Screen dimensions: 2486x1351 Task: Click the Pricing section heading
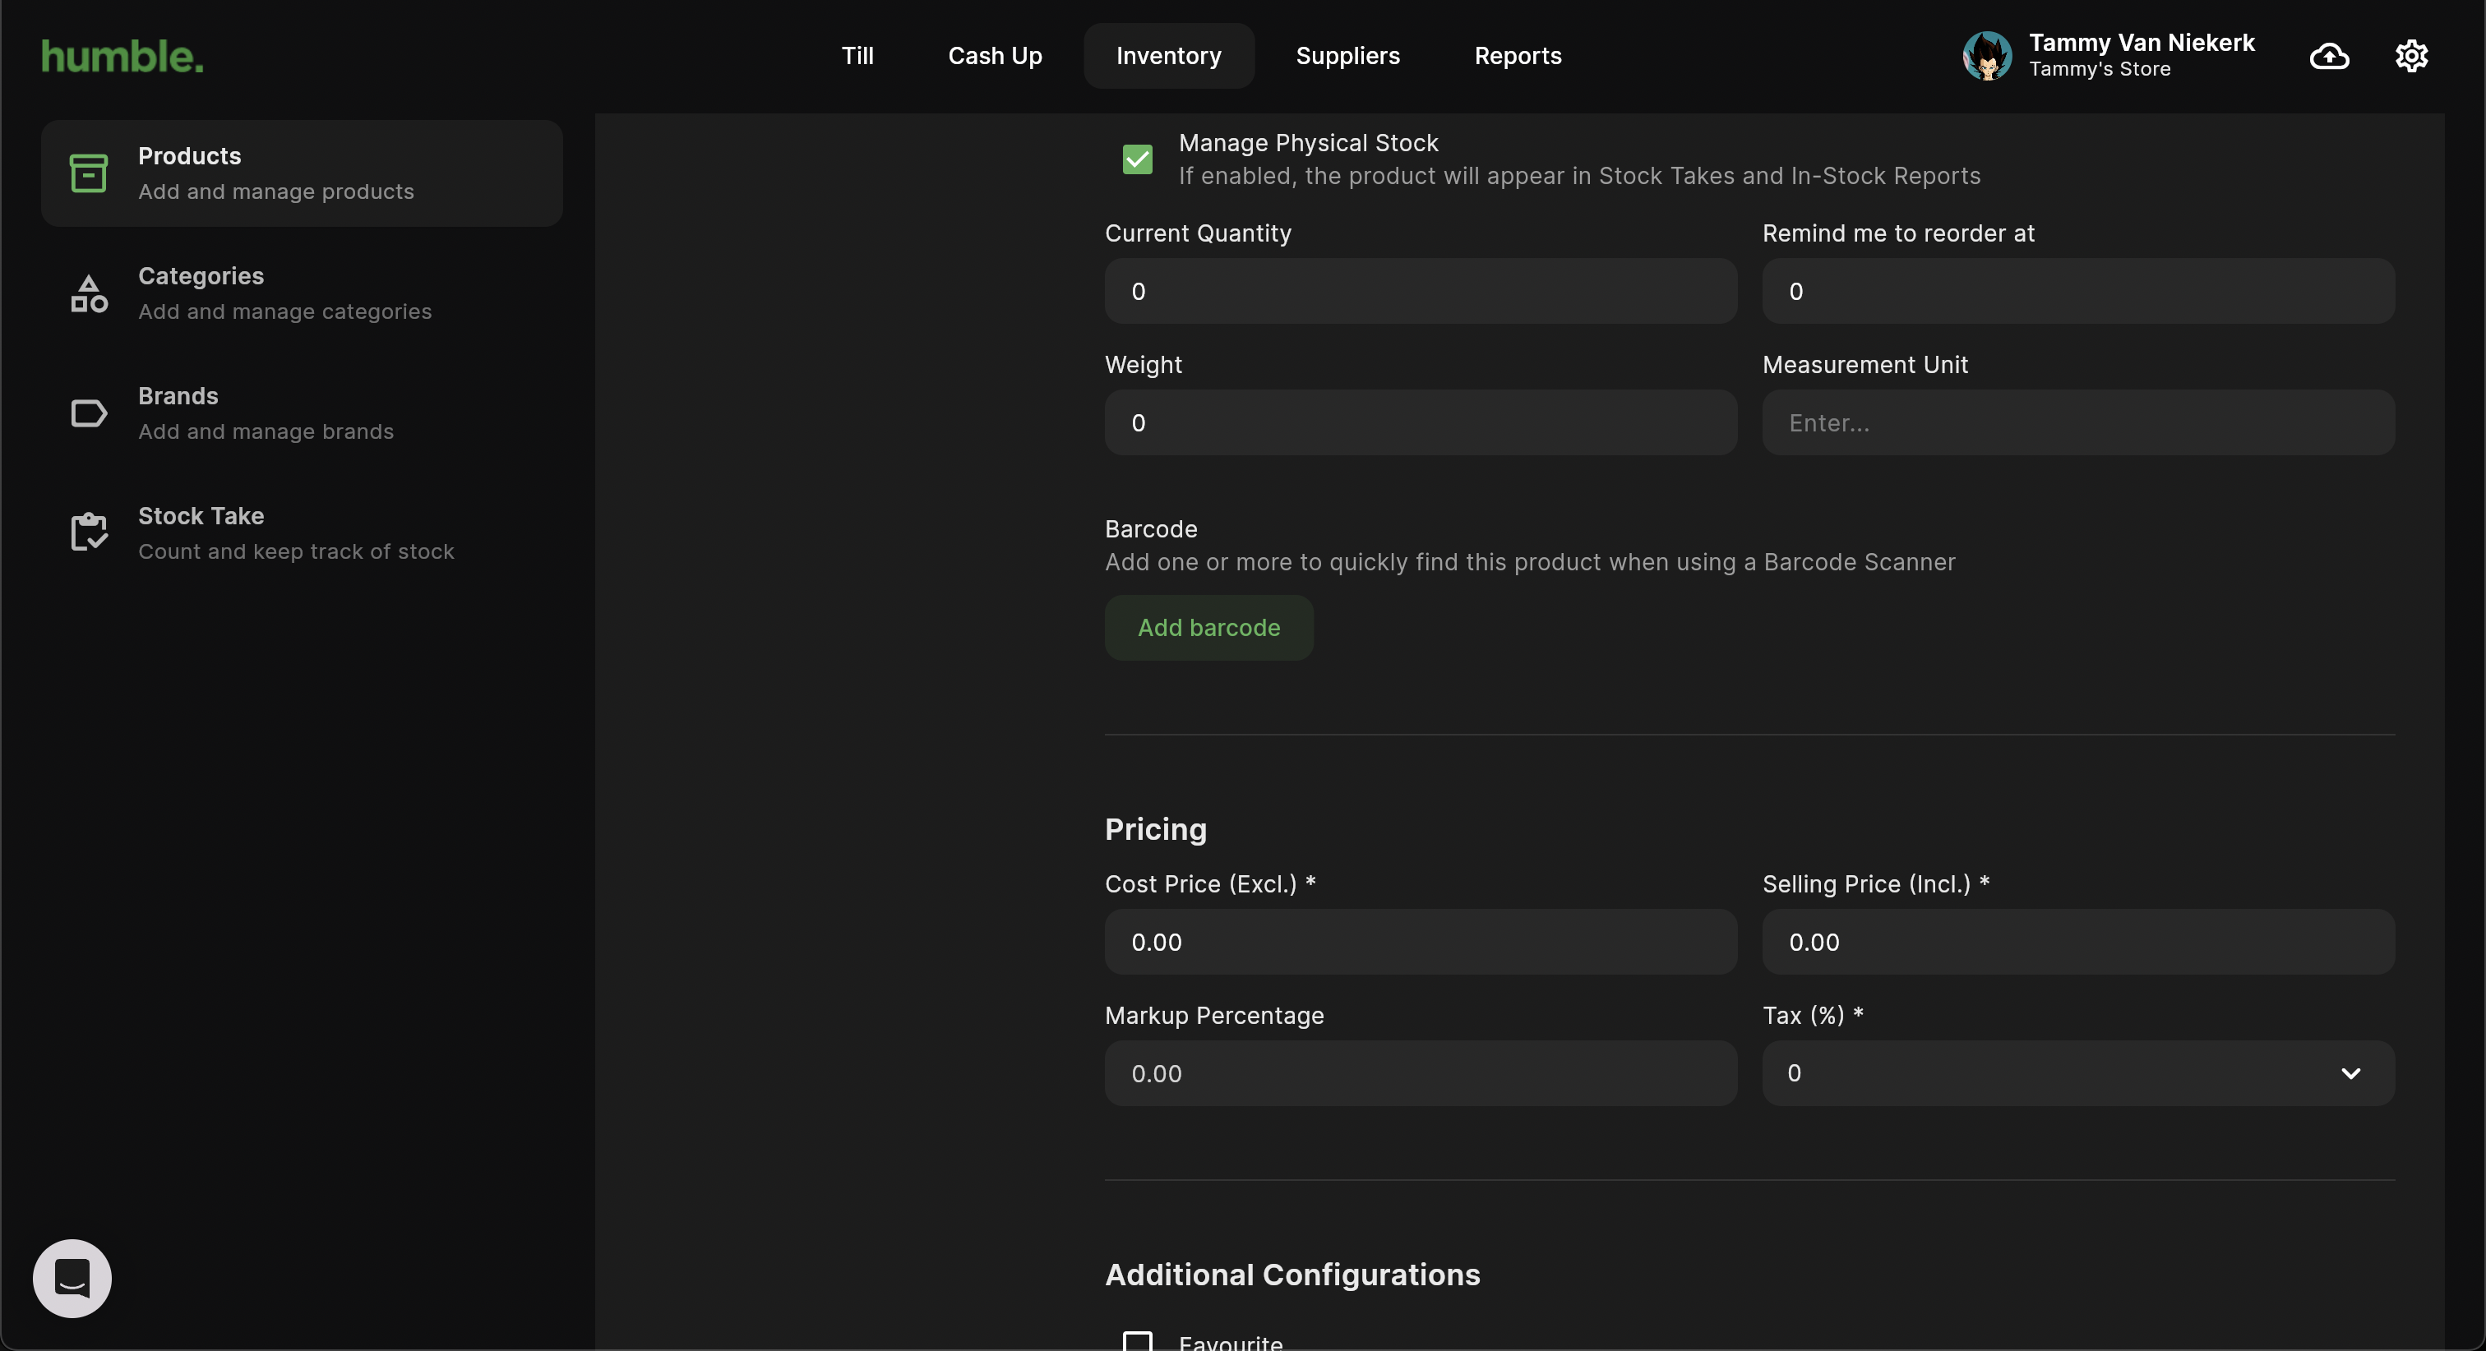(x=1155, y=830)
